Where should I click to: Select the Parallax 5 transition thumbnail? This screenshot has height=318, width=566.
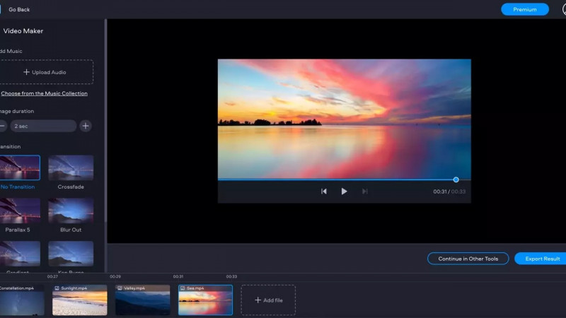(x=20, y=210)
